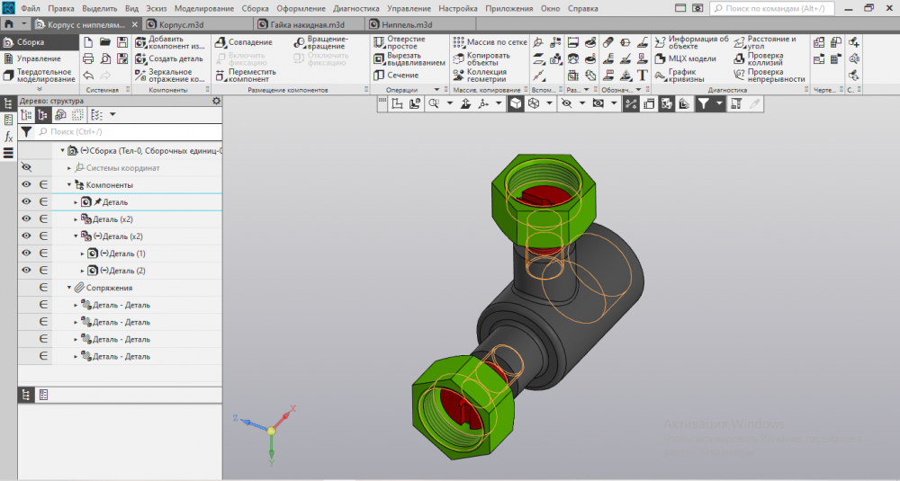
Task: Click the Add component from file icon
Action: (x=141, y=43)
